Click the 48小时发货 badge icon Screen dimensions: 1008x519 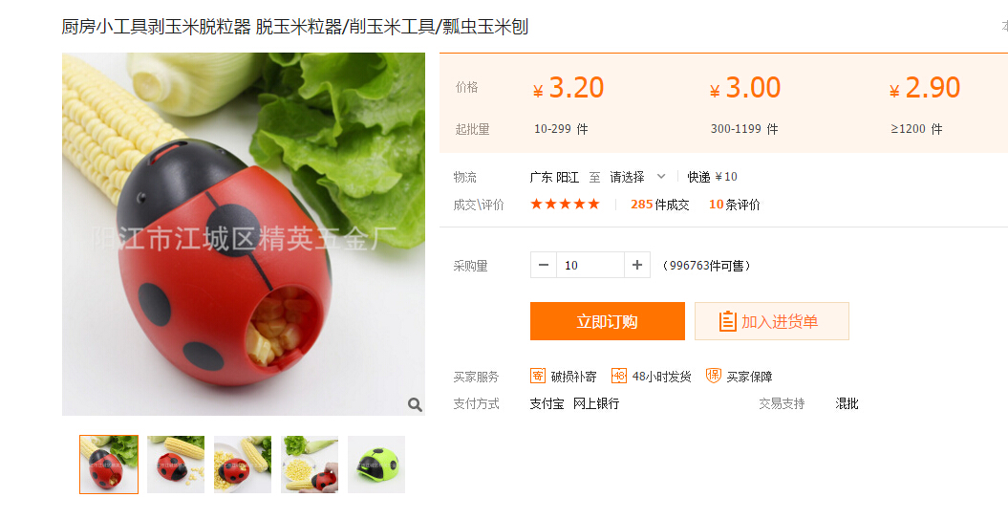[619, 376]
